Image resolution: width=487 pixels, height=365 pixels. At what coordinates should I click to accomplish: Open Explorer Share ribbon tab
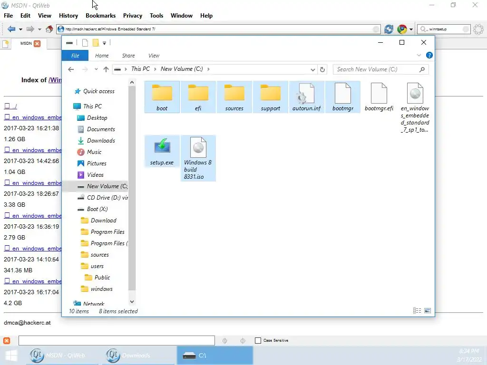[x=128, y=56]
